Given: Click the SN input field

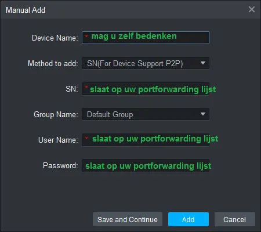Looking at the screenshot, I should coord(146,89).
